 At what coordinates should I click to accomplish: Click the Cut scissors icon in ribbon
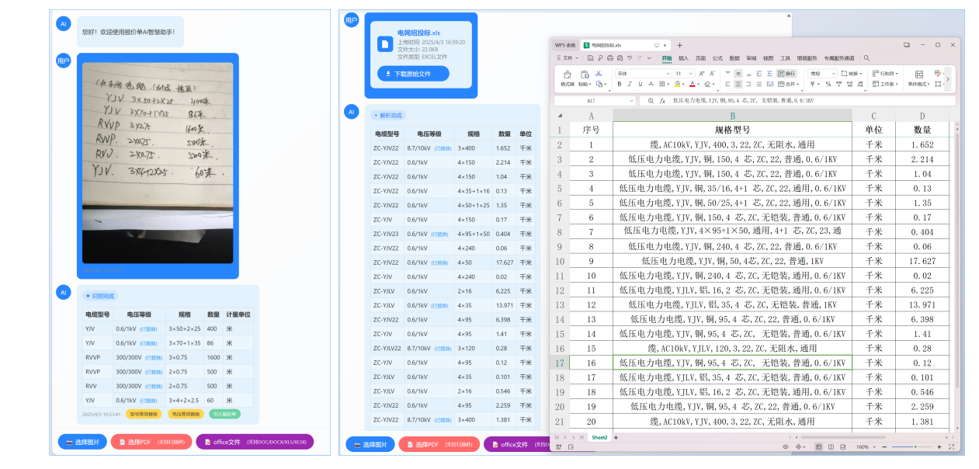pyautogui.click(x=599, y=73)
